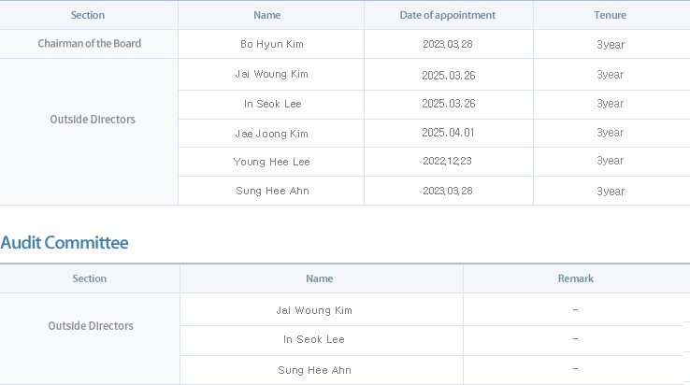This screenshot has width=690, height=385.
Task: Click the Tenure column header
Action: [x=610, y=15]
